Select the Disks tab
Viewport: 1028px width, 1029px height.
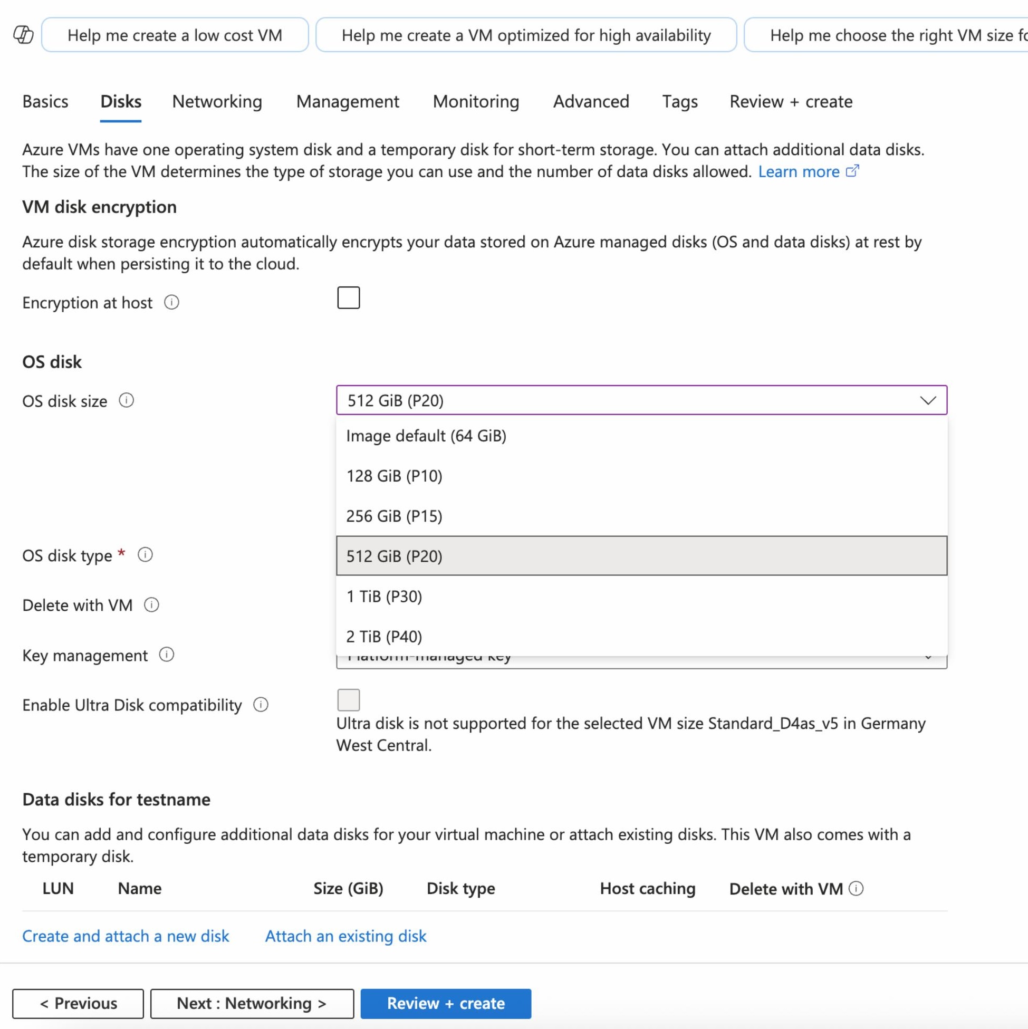(x=121, y=101)
